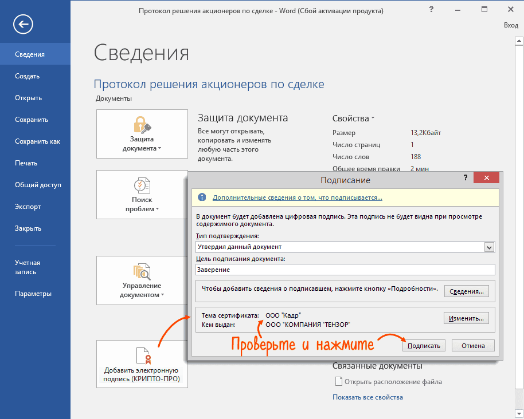This screenshot has width=524, height=419.
Task: Click the Изменить... certificate button
Action: (x=466, y=318)
